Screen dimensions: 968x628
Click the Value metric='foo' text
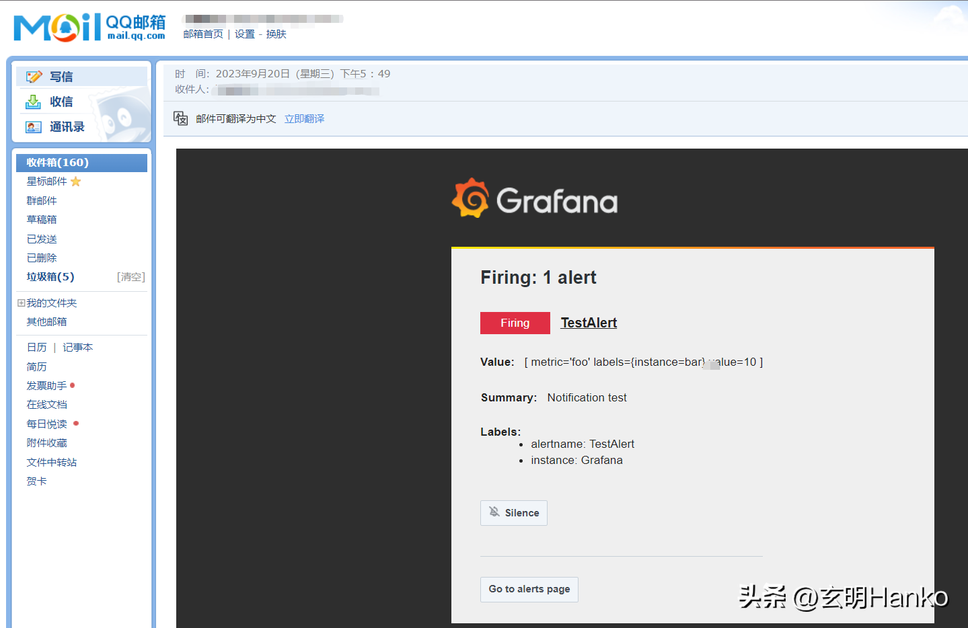(x=622, y=362)
